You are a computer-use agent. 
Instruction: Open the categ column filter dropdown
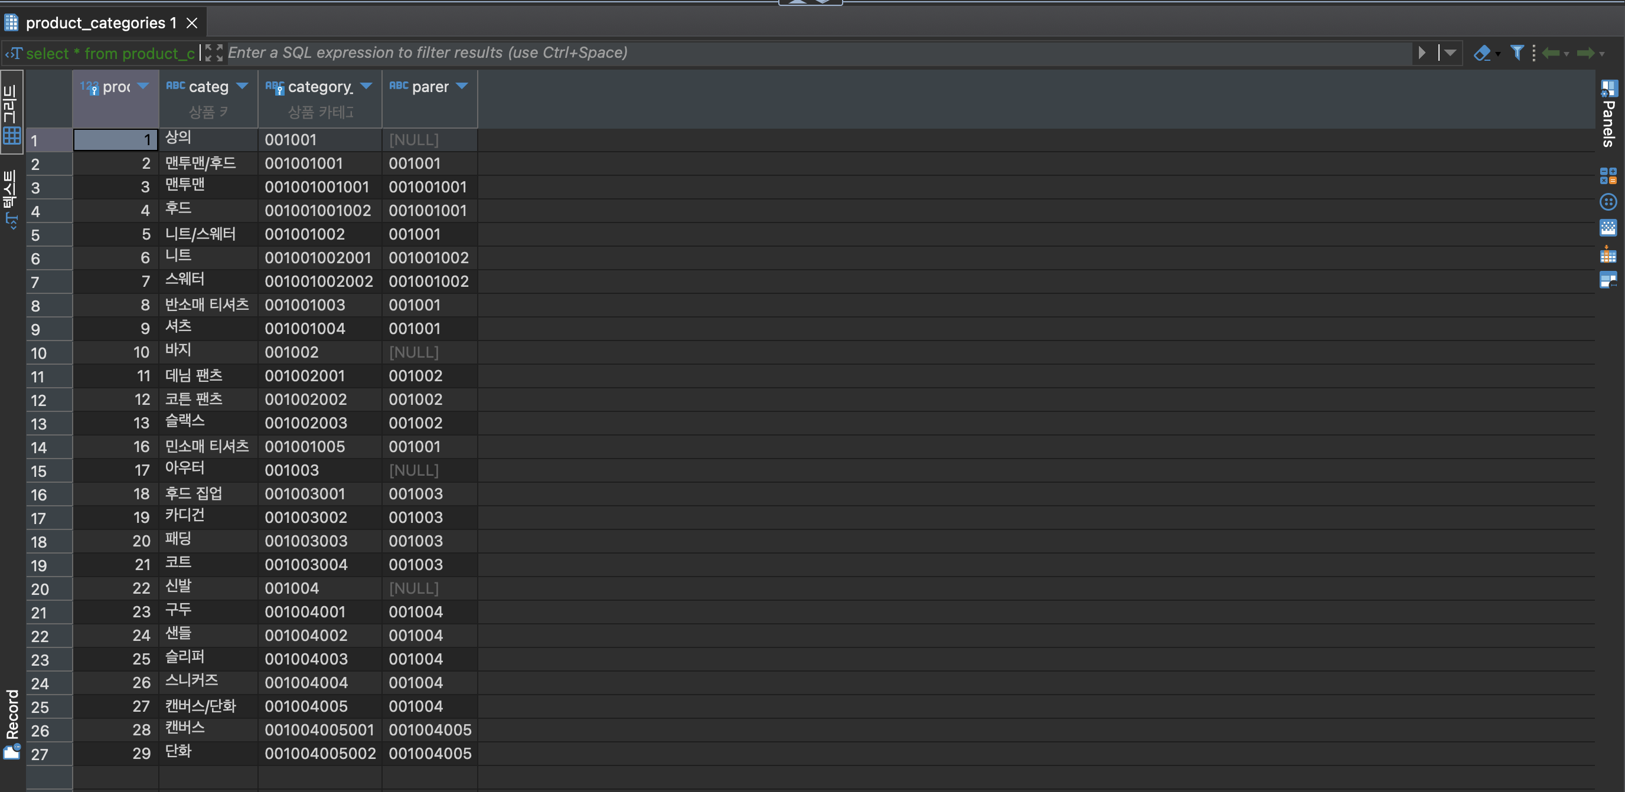tap(242, 86)
